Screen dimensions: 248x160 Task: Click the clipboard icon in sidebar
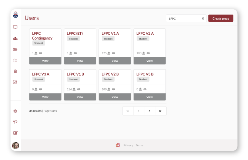[15, 71]
